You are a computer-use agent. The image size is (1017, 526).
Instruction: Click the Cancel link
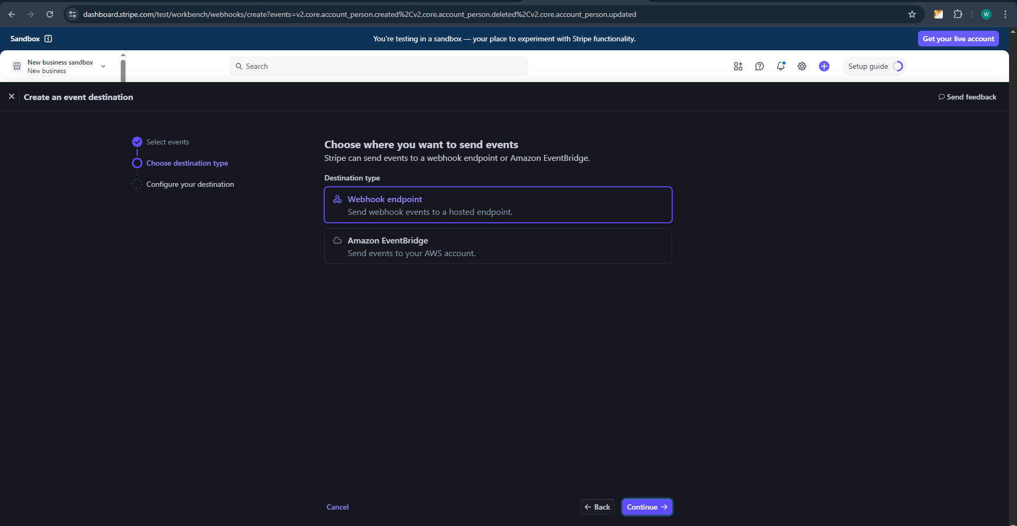[337, 507]
